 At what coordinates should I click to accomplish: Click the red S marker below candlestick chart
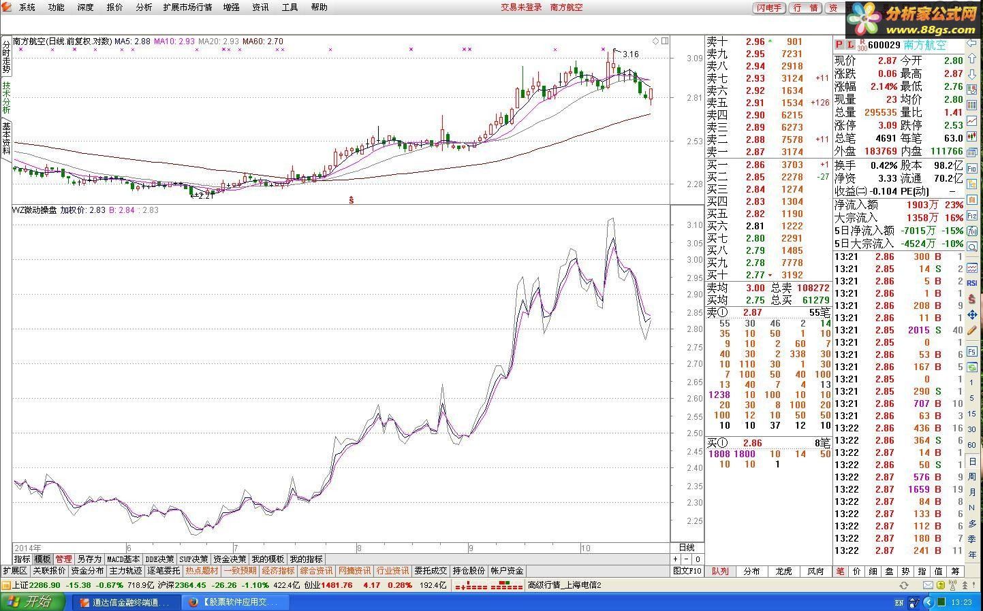point(351,199)
